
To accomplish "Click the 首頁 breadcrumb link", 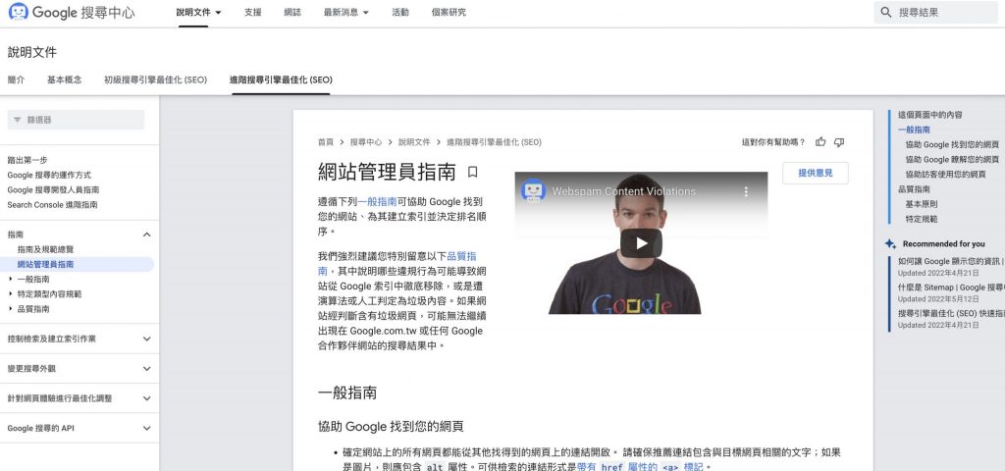I will point(326,142).
